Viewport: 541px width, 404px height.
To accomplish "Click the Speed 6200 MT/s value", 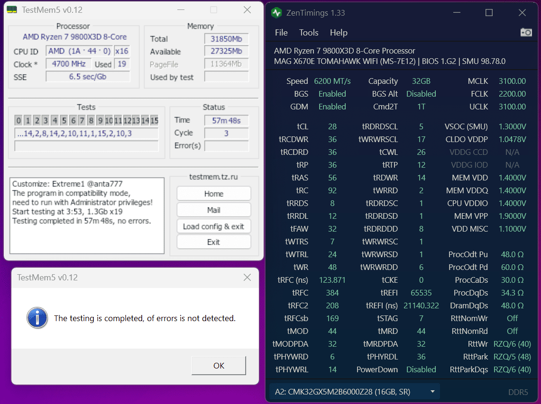I will tap(332, 81).
